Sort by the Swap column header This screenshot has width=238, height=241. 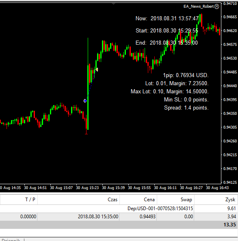tap(186, 200)
